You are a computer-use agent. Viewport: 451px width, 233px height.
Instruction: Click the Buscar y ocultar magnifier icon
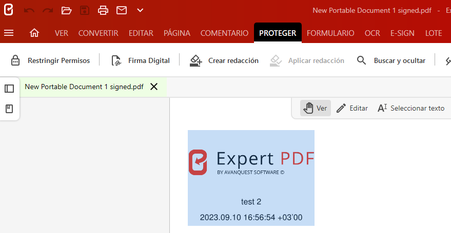(x=362, y=60)
